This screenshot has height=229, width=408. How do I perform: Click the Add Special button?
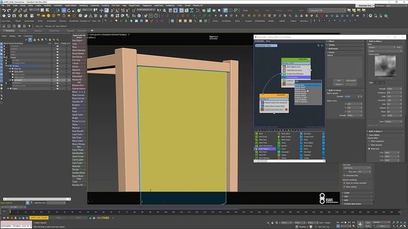click(351, 81)
